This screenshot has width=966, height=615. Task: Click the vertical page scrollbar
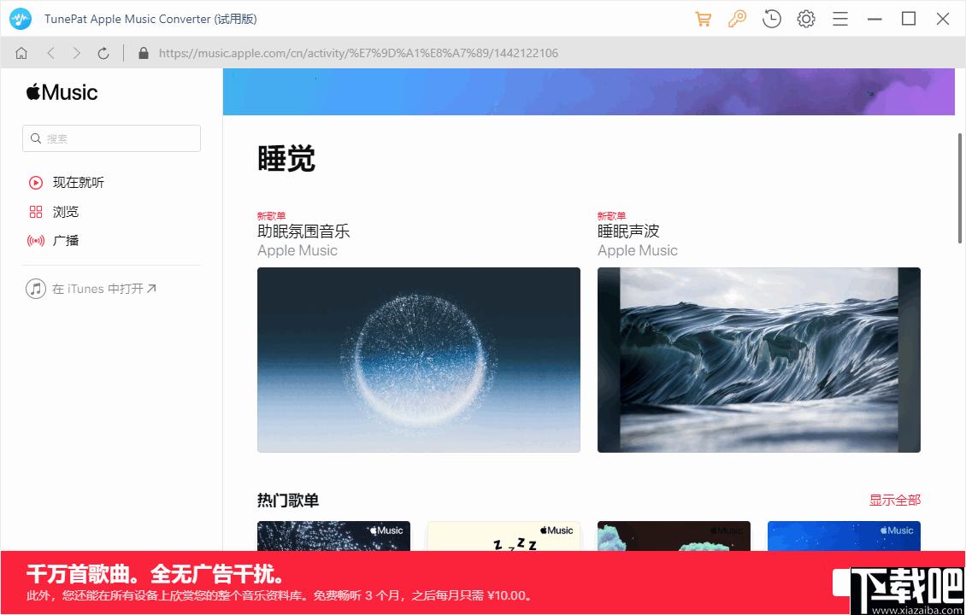pyautogui.click(x=960, y=188)
